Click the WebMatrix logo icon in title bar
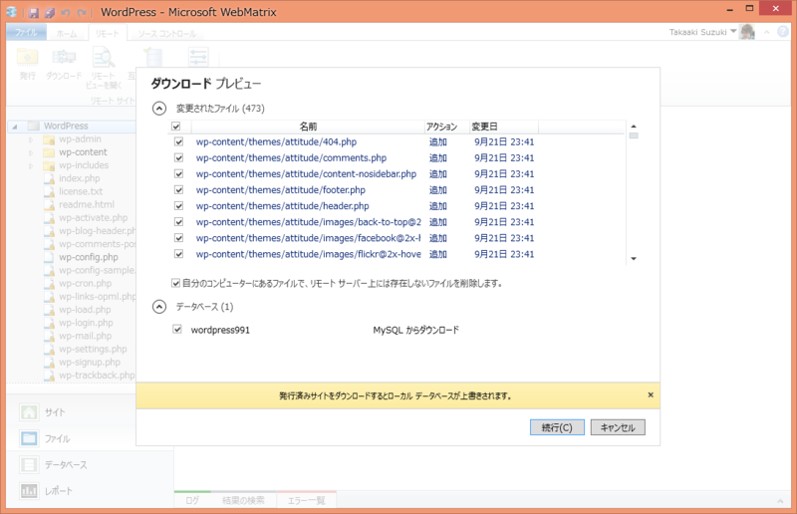The width and height of the screenshot is (797, 514). pos(11,12)
